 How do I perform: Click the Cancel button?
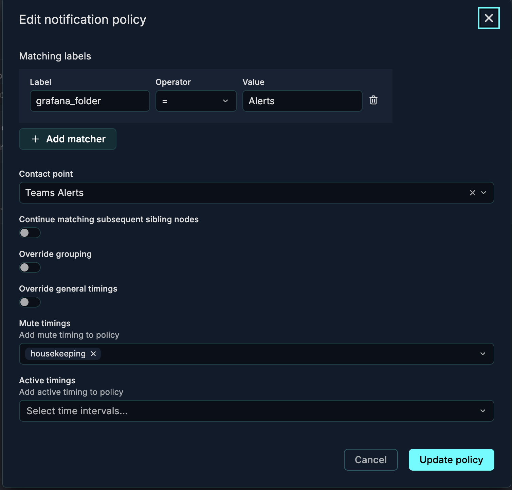(x=370, y=460)
